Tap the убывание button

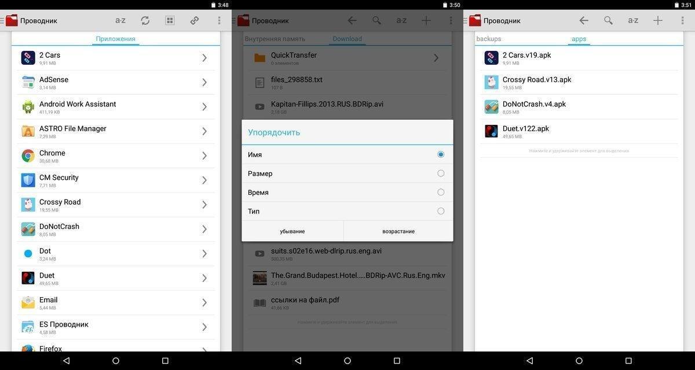click(x=292, y=231)
